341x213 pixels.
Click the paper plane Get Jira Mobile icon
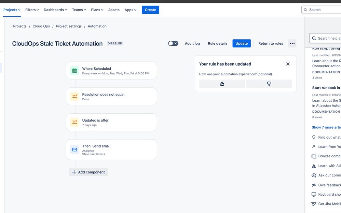tap(314, 204)
